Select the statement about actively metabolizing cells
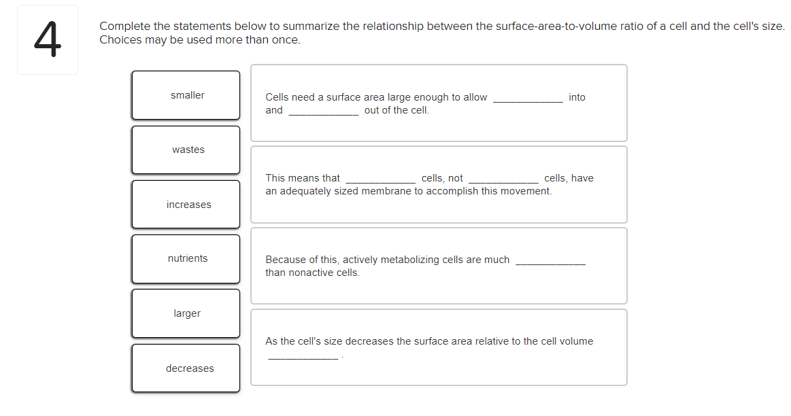Viewport: 791px width, 416px height. coord(439,265)
